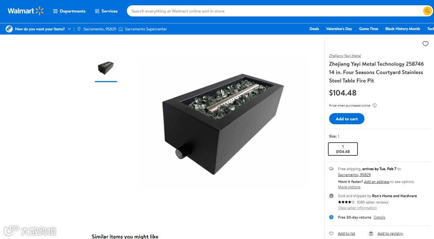The image size is (434, 239).
Task: Click the gift icon for Add to registry
Action: coord(371,233)
